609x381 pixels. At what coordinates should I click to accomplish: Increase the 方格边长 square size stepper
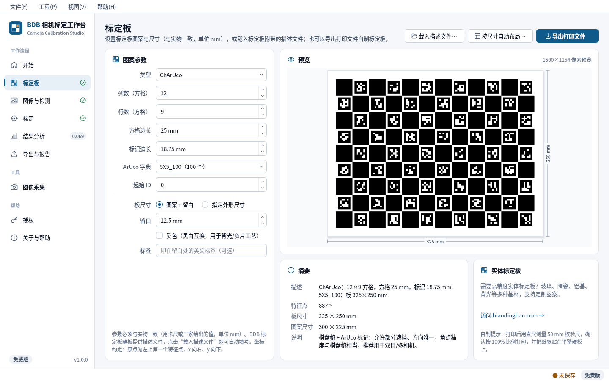tap(263, 127)
